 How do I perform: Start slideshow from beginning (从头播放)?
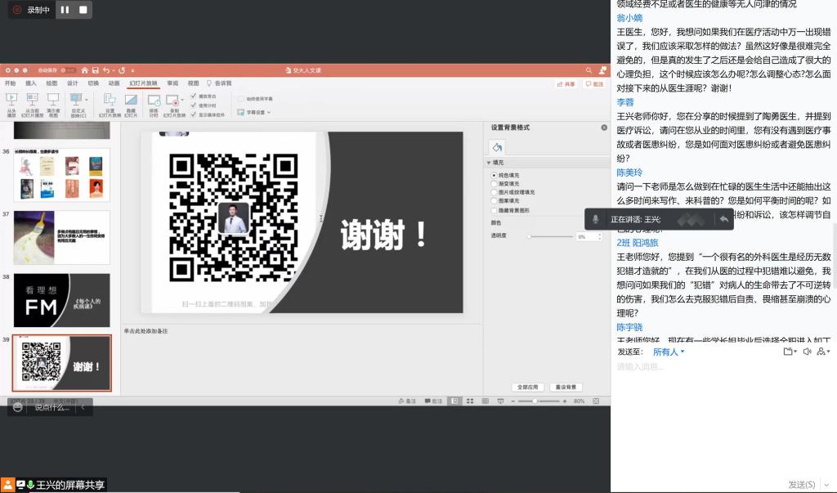click(11, 105)
